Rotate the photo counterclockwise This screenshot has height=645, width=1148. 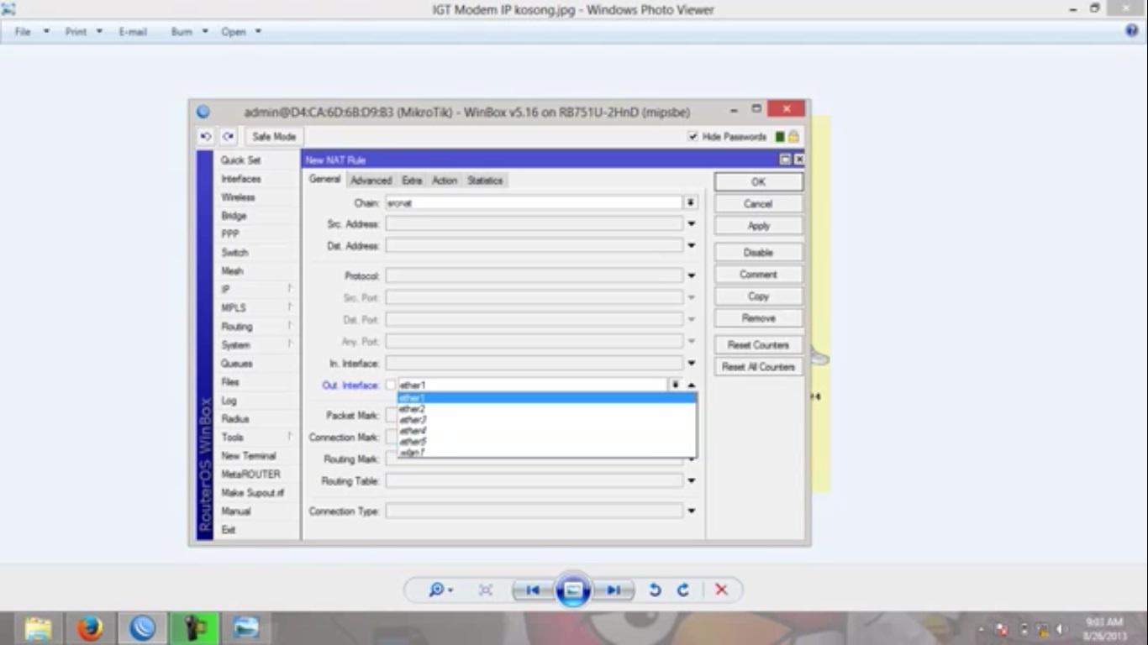click(655, 590)
